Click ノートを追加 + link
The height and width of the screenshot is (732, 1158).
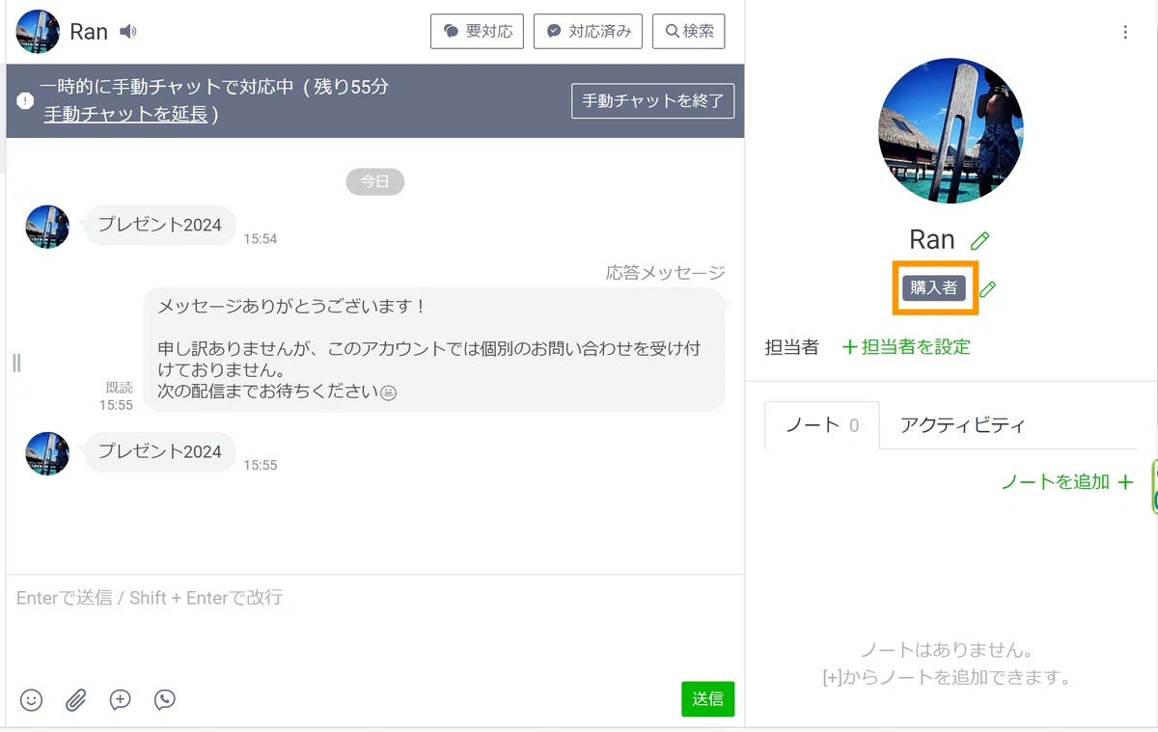tap(1067, 482)
